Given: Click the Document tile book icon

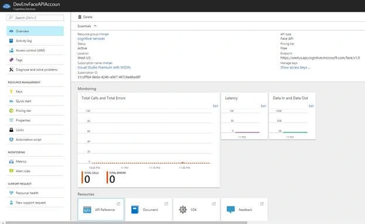Looking at the screenshot, I should tap(135, 209).
